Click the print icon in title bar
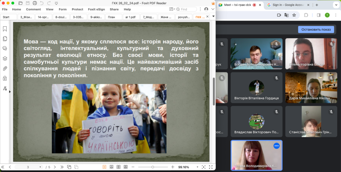The width and height of the screenshot is (341, 172). pos(35,3)
